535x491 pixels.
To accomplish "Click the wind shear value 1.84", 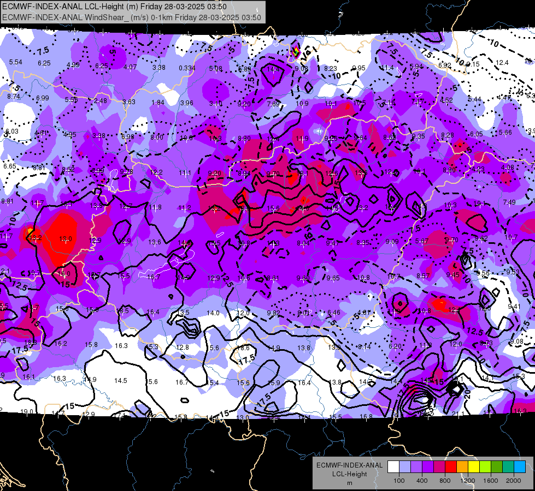I will pos(158,102).
